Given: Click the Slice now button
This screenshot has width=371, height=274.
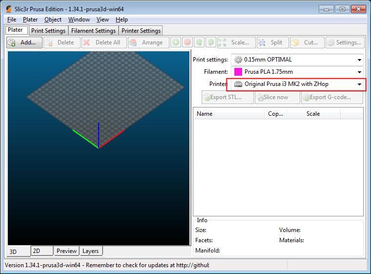Looking at the screenshot, I should (x=277, y=97).
